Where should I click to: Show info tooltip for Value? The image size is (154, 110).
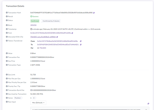pos(7,53)
